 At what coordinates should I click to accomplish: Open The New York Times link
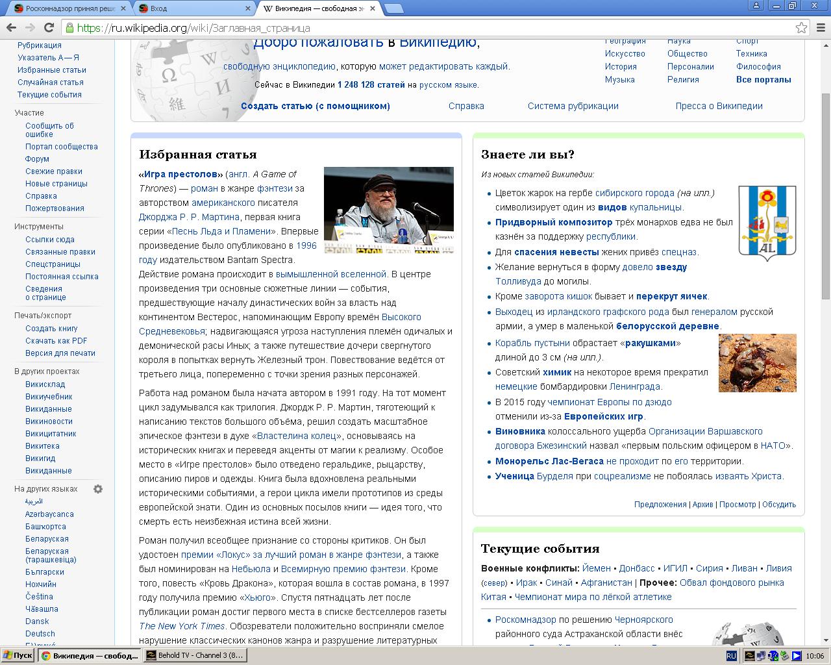coord(182,626)
